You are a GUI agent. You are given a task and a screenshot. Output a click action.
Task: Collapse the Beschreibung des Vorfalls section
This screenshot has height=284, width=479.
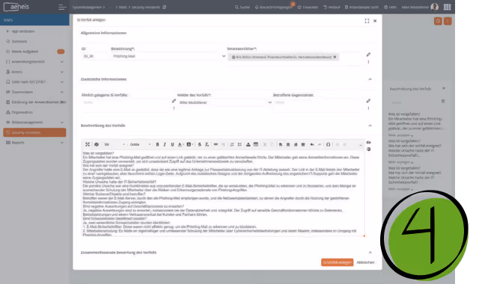coord(370,126)
